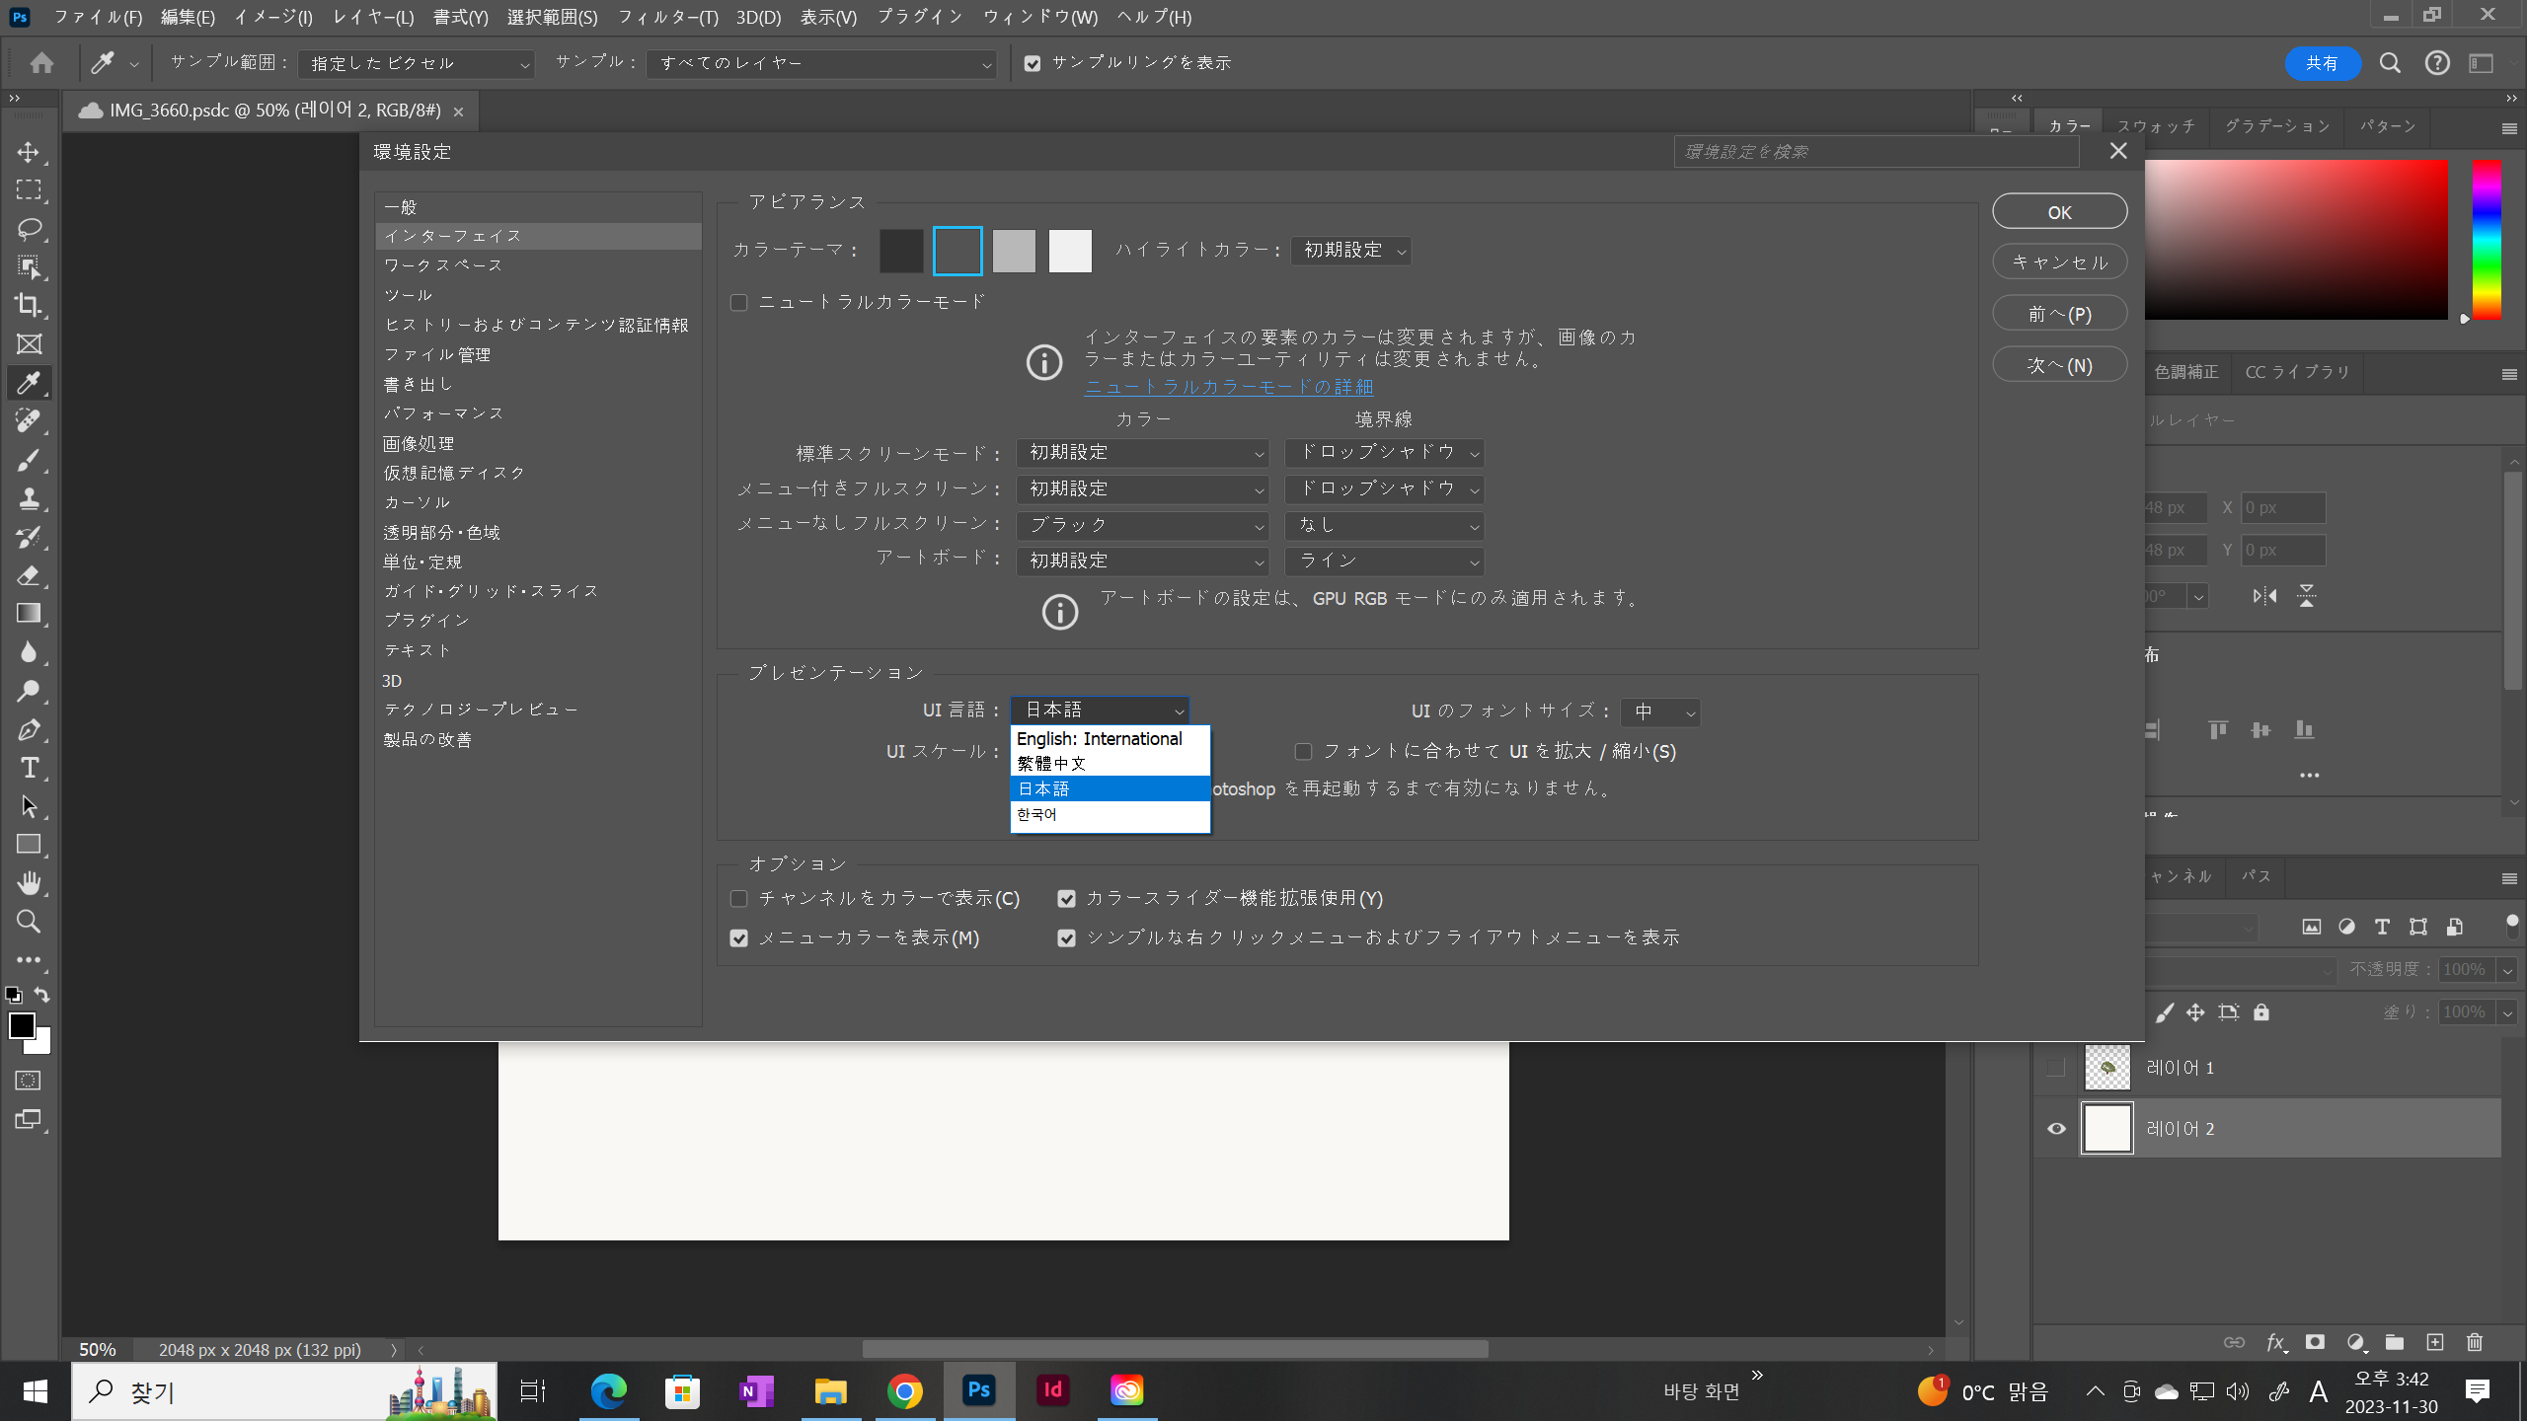2527x1421 pixels.
Task: Select the Frame tool
Action: pos(29,343)
